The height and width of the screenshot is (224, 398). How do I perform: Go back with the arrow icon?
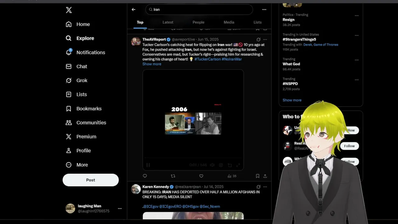click(133, 10)
